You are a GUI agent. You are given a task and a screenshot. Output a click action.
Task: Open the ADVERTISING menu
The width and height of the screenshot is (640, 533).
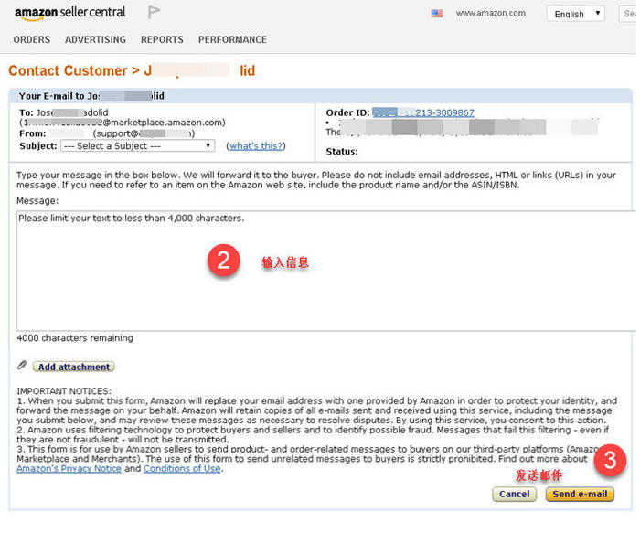coord(95,39)
